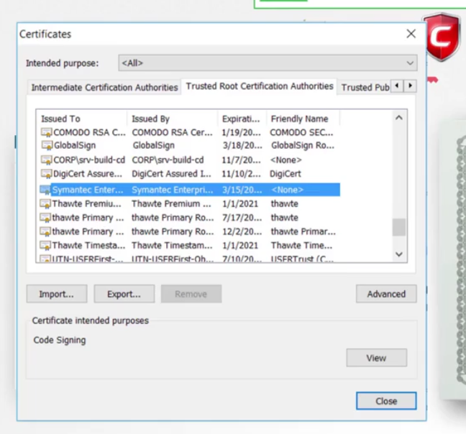Screen dimensions: 466x434
Task: Select Trusted Root Certification Authorities tab
Action: click(x=260, y=86)
